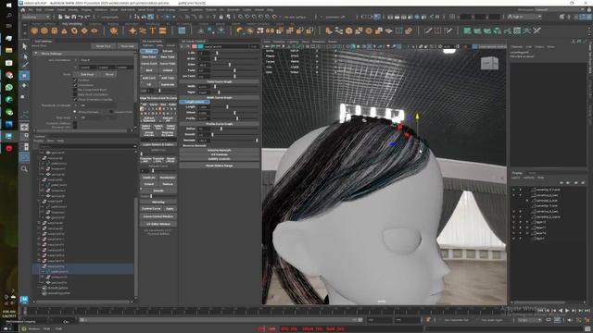Click the Reset Sliders Range button
This screenshot has height=333, width=593.
click(220, 166)
